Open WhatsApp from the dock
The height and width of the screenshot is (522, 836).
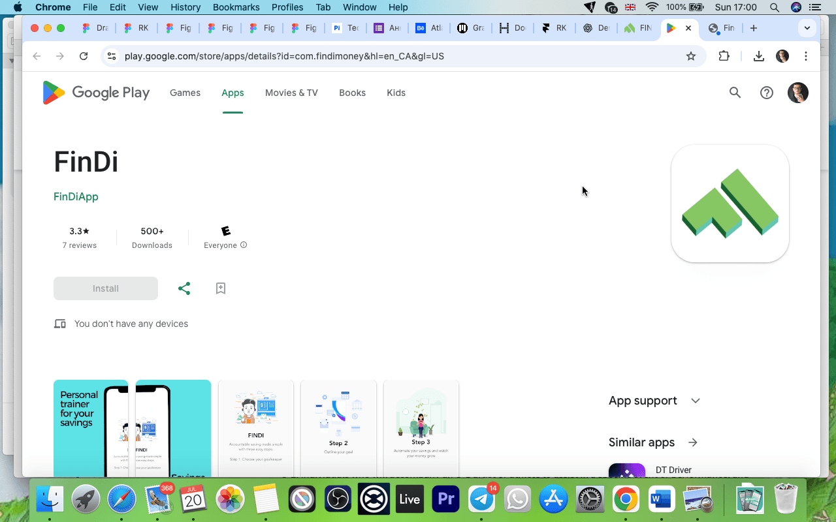[x=518, y=500]
